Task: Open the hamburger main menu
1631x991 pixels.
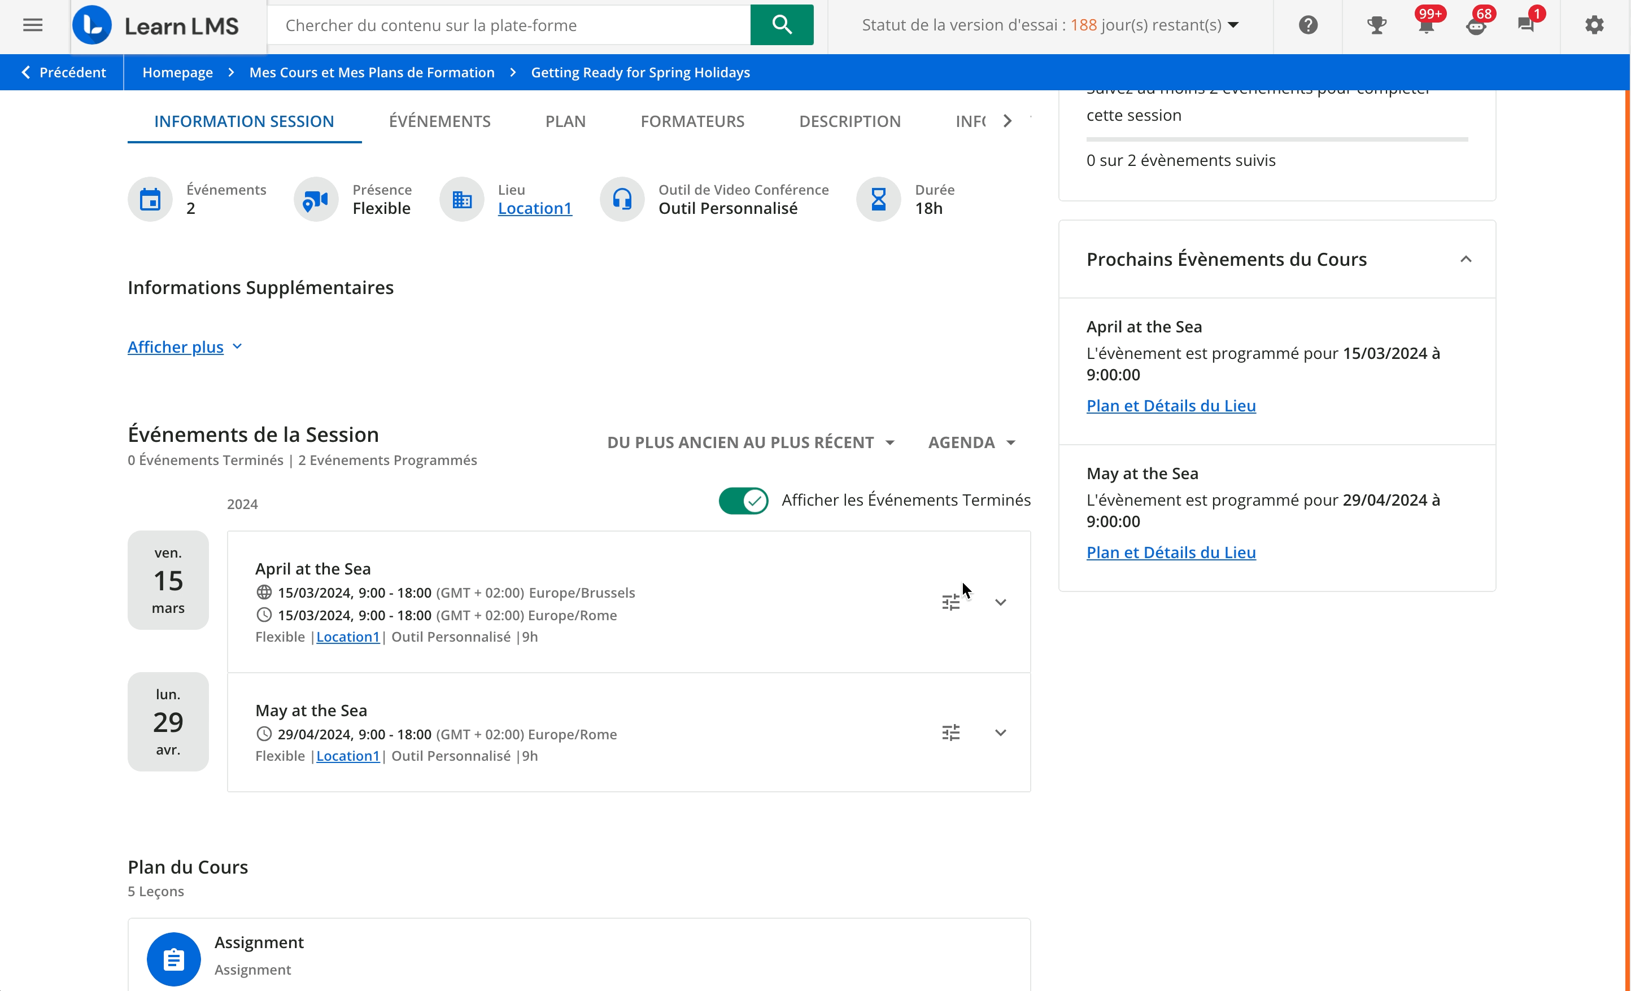Action: click(x=32, y=25)
